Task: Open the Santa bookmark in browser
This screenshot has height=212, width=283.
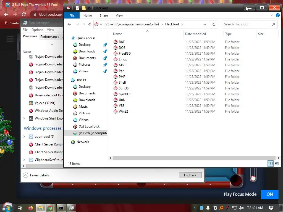Action: [12, 23]
